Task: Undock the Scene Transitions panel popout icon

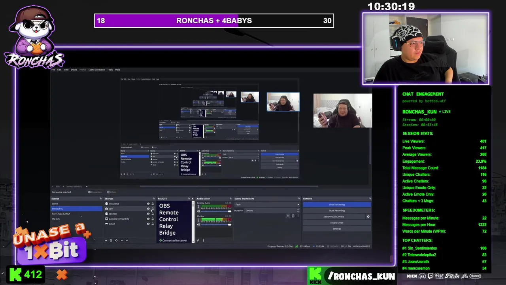Action: coord(299,199)
